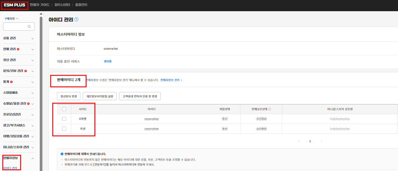Click the octomarket master ID text
This screenshot has height=171, width=398.
(111, 49)
